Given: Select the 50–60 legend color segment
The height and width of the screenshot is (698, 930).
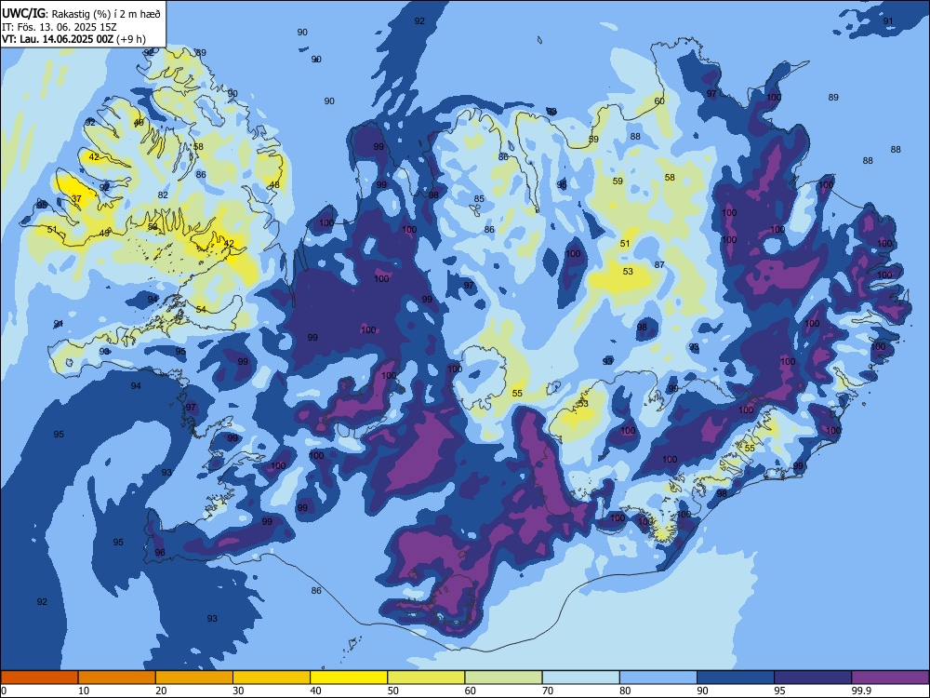Looking at the screenshot, I should 426,677.
